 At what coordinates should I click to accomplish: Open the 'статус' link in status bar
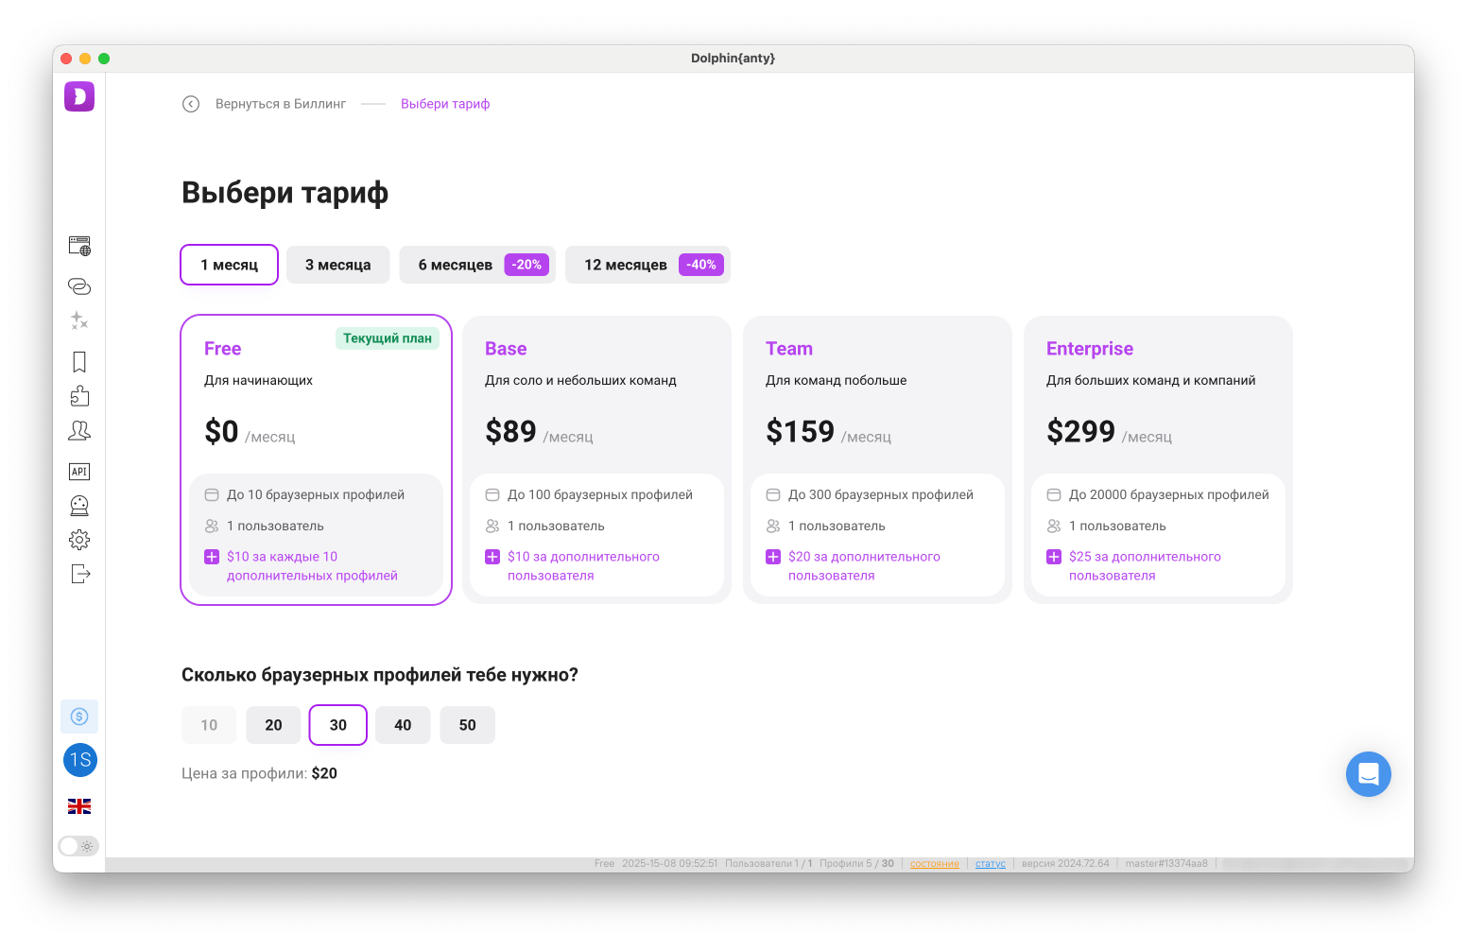991,864
